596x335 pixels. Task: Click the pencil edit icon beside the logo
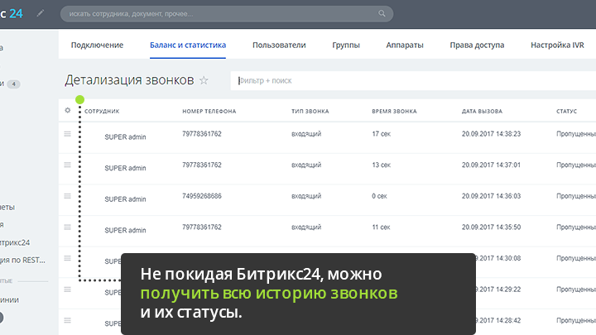point(41,13)
